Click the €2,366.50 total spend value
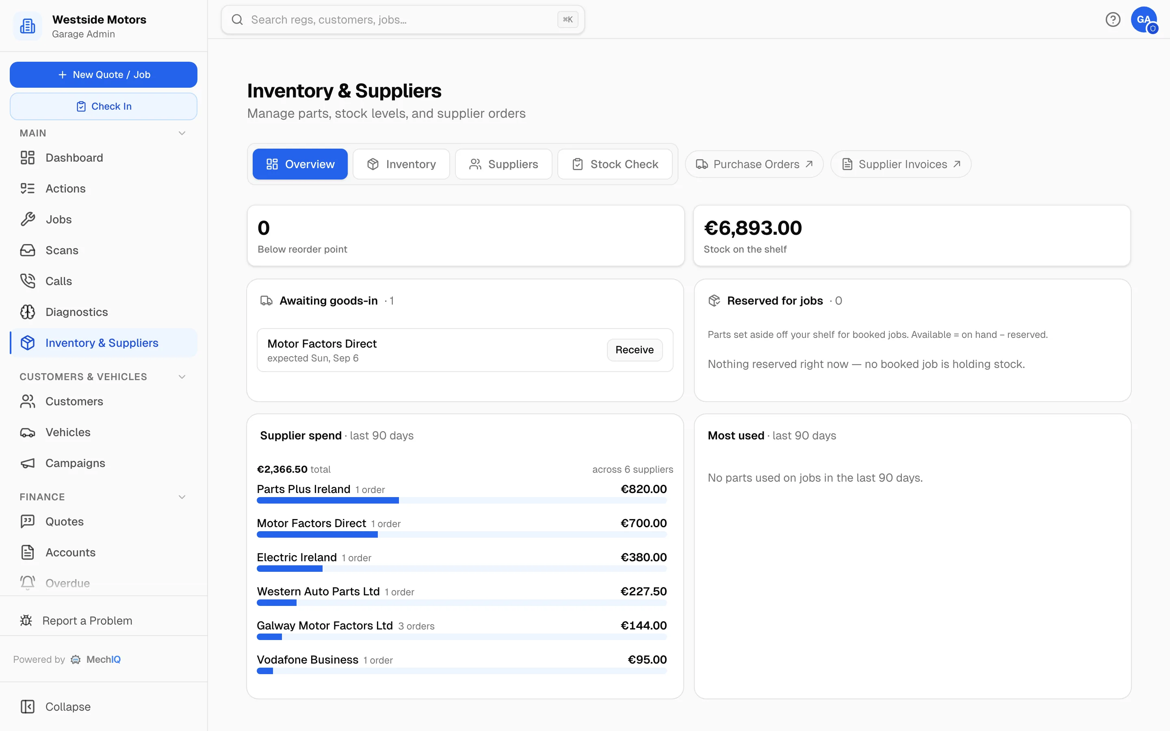Image resolution: width=1170 pixels, height=731 pixels. click(x=282, y=469)
